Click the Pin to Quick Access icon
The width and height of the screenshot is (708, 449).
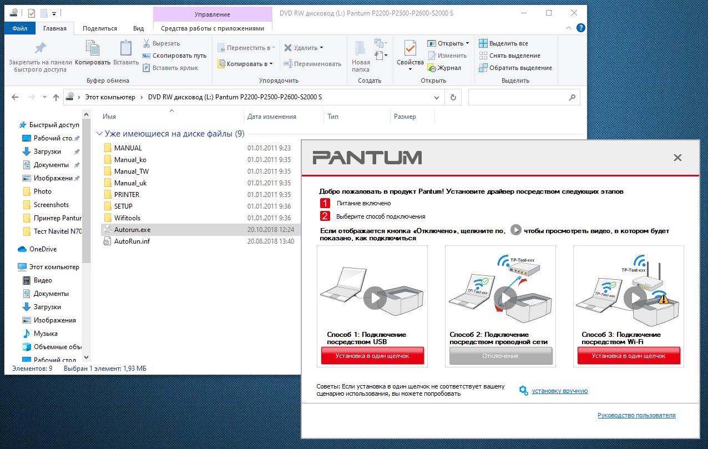[40, 48]
